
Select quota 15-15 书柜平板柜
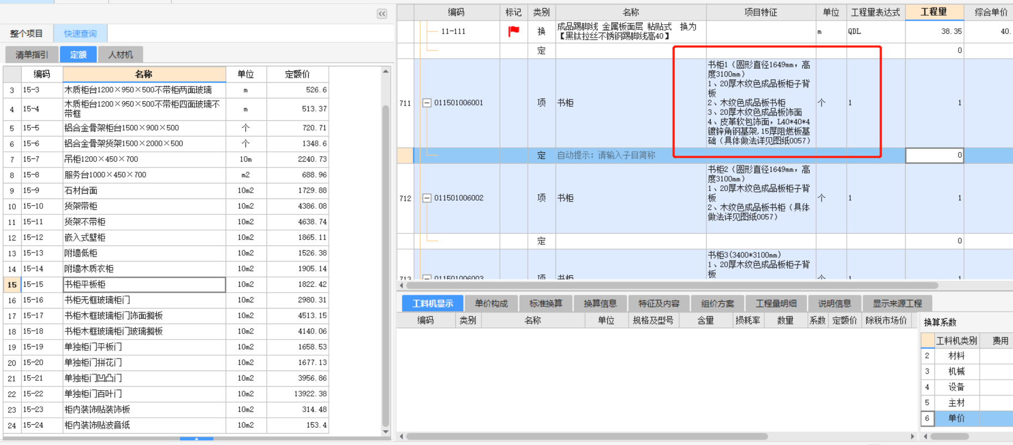144,285
